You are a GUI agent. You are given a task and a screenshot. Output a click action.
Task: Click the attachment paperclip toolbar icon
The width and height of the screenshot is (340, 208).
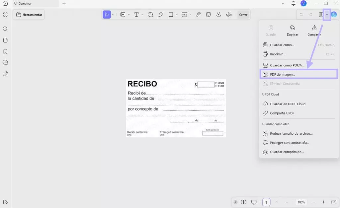(198, 15)
